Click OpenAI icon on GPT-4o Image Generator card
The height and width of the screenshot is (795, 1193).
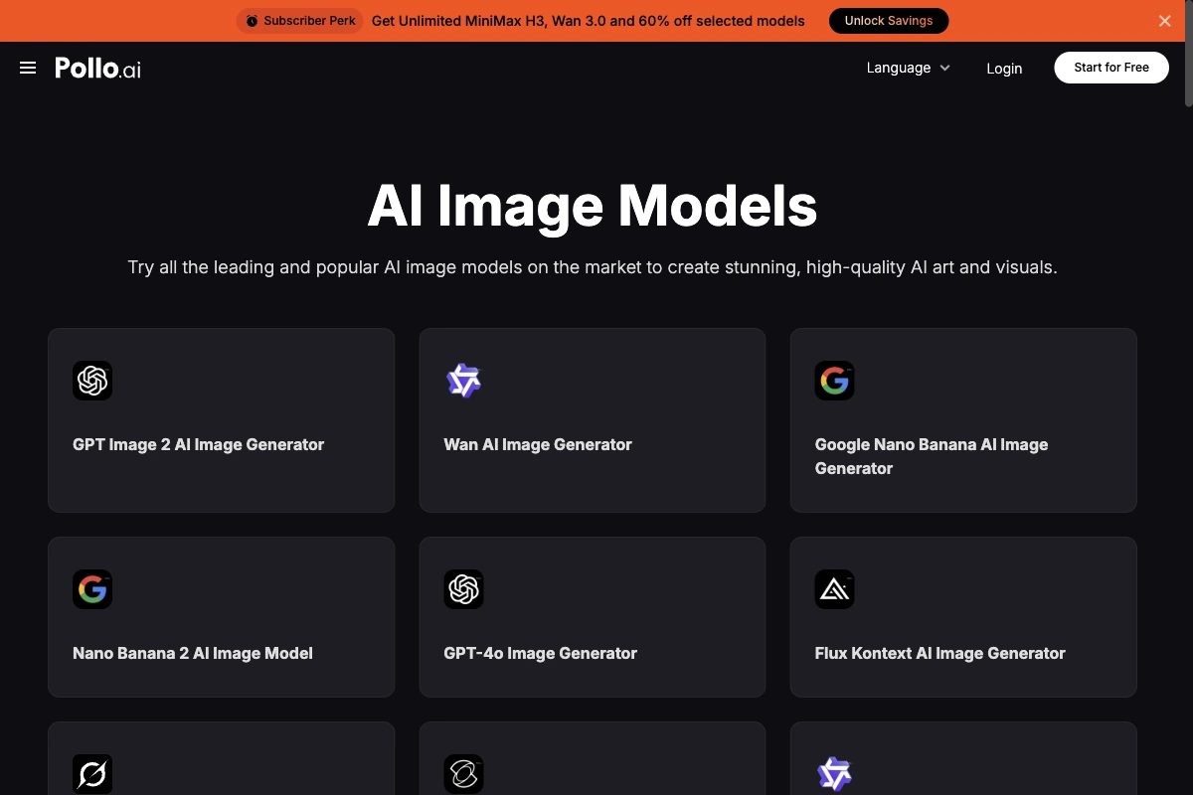463,589
